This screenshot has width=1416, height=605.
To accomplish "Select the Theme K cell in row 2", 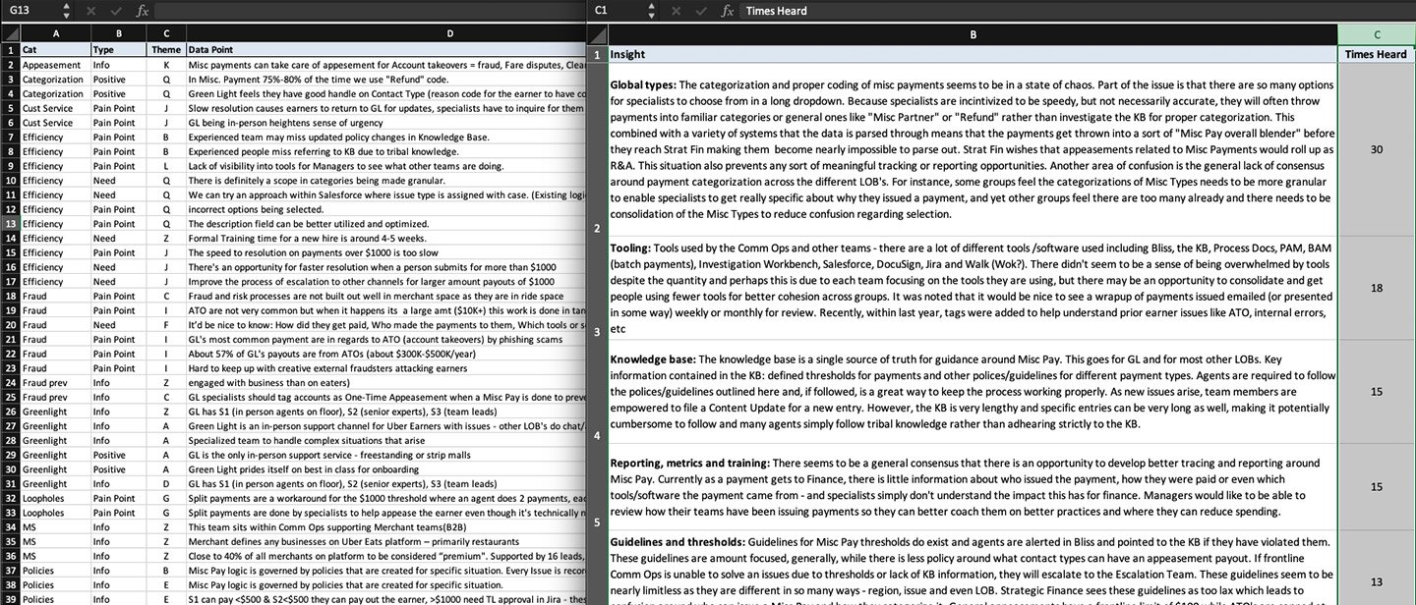I will [x=166, y=65].
